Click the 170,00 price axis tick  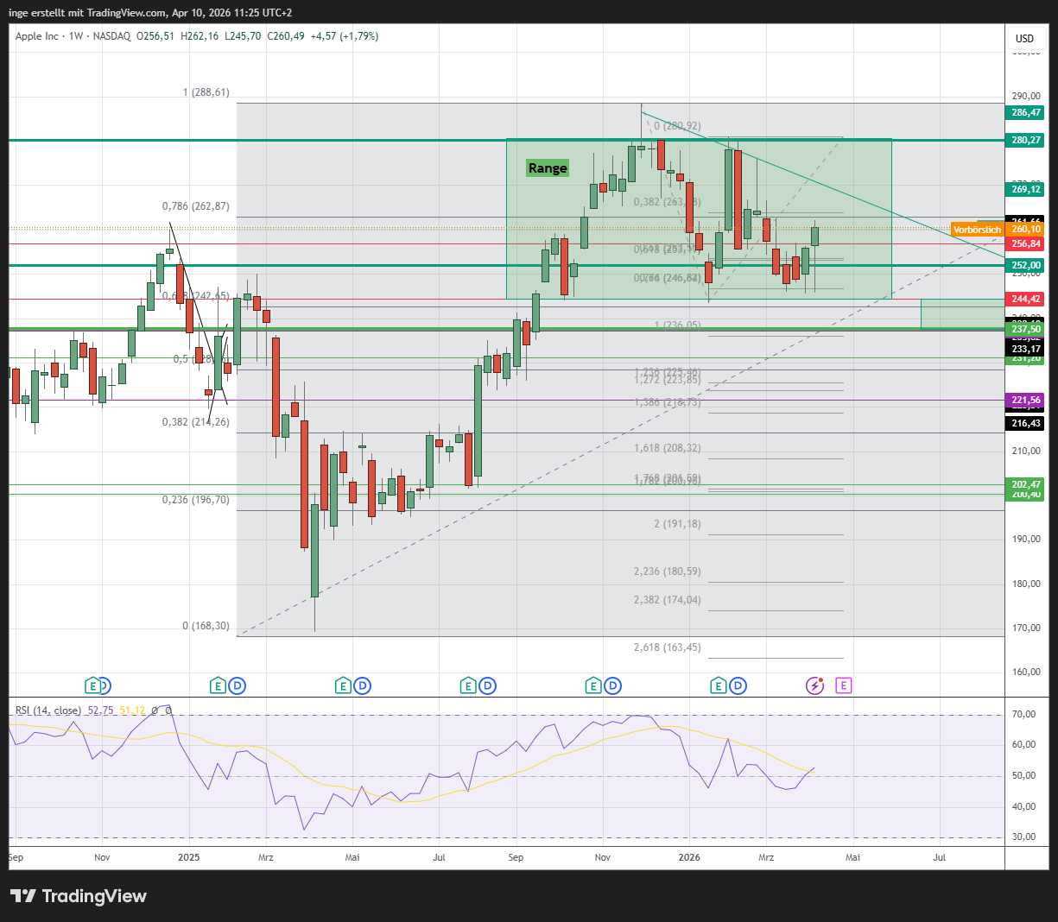pos(1026,628)
